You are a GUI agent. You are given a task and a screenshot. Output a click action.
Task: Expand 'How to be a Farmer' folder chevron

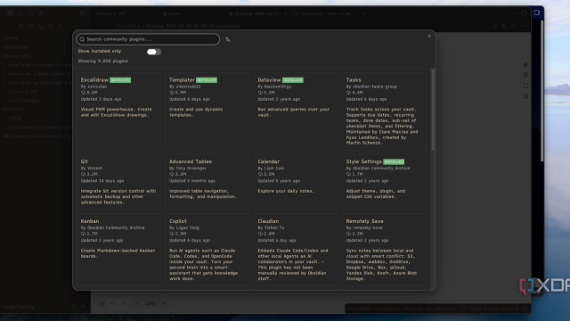[x=5, y=65]
